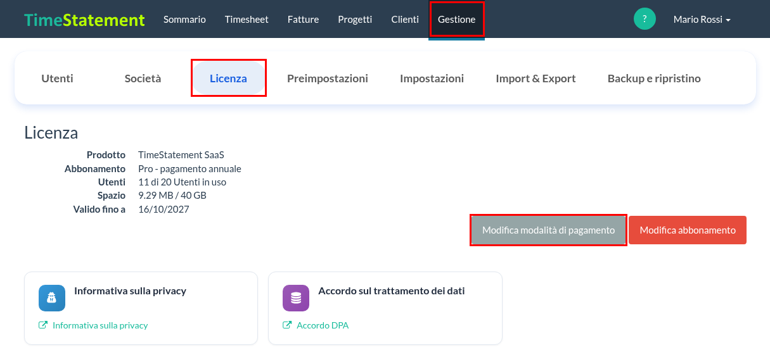770x350 pixels.
Task: Click the product value TimeStatement SaaS
Action: click(x=181, y=154)
